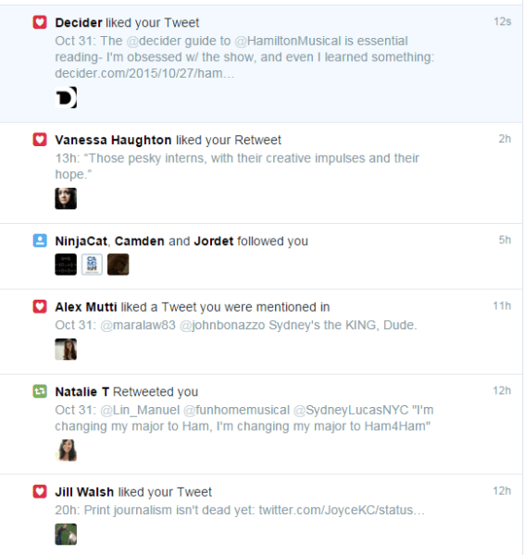Click the heart icon next to Jill Walsh
524x555 pixels.
[40, 492]
